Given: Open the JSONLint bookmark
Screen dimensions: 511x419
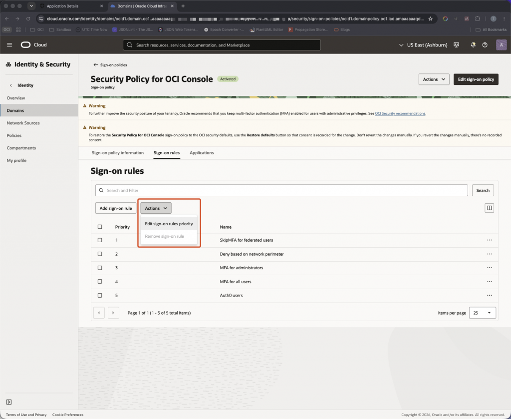Looking at the screenshot, I should pos(132,29).
